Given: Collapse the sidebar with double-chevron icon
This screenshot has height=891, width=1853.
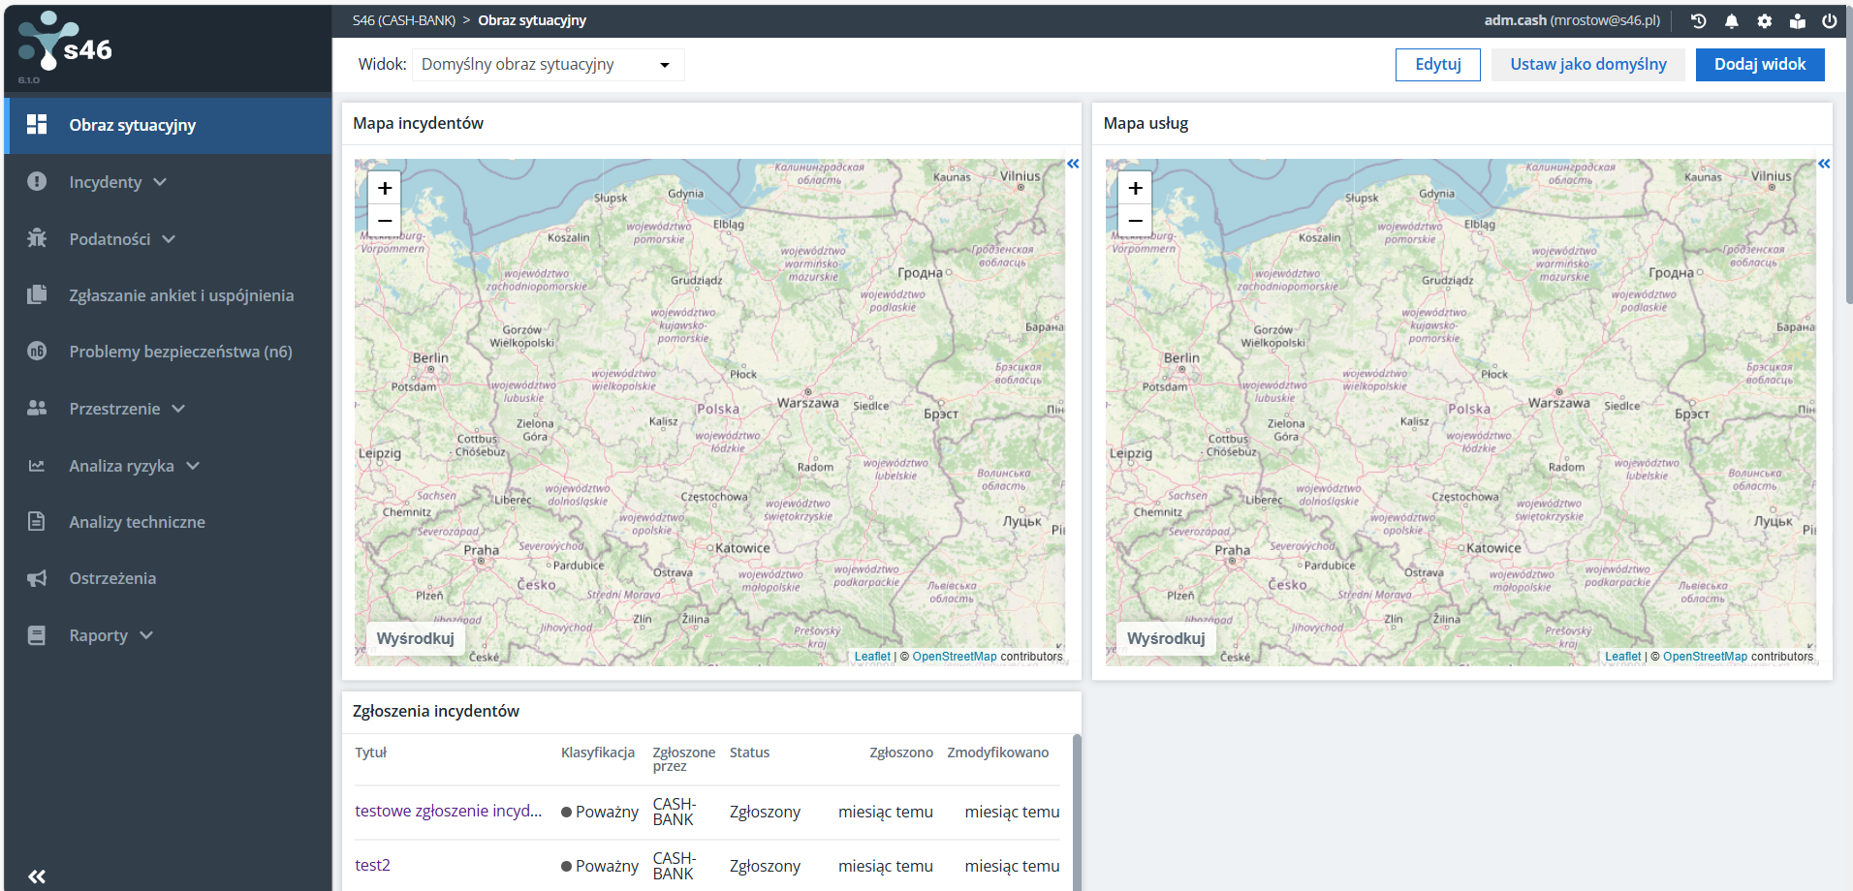Looking at the screenshot, I should click(37, 876).
